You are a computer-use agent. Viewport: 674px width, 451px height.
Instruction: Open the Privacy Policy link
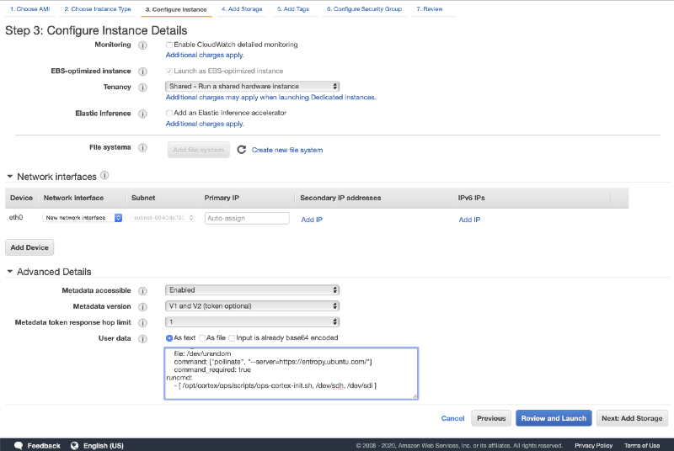[594, 446]
